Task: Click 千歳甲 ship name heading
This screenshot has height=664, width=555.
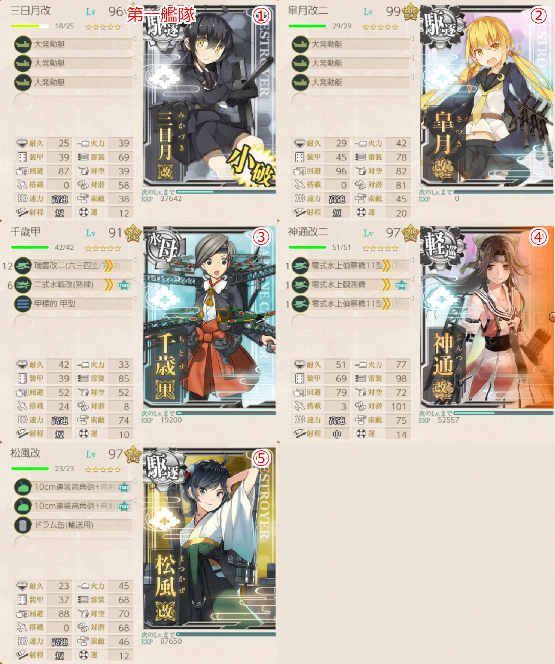Action: (25, 232)
